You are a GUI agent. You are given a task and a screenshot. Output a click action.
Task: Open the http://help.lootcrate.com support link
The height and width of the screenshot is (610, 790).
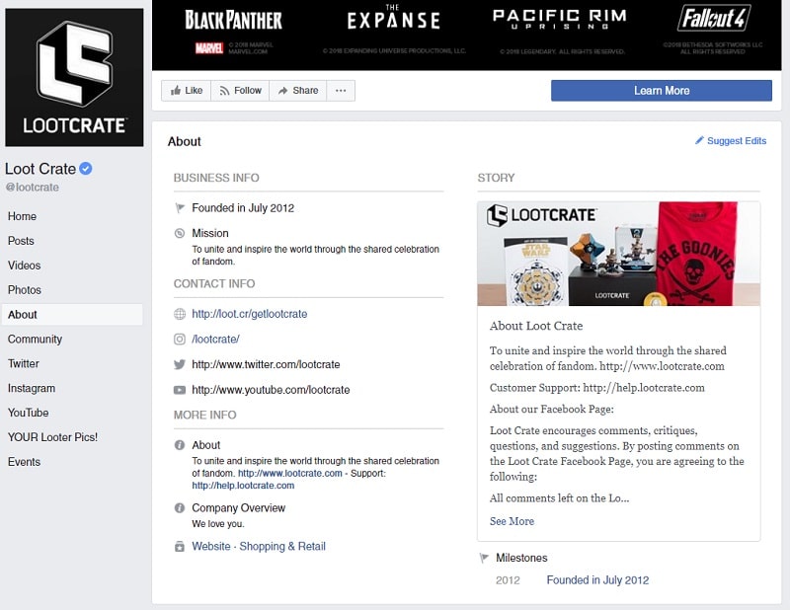(243, 486)
